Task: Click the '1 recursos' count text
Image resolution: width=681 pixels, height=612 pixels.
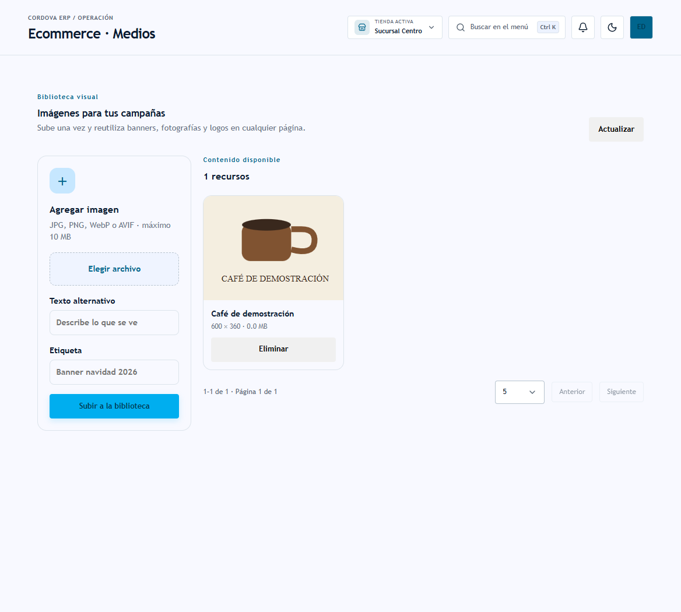Action: (x=226, y=177)
